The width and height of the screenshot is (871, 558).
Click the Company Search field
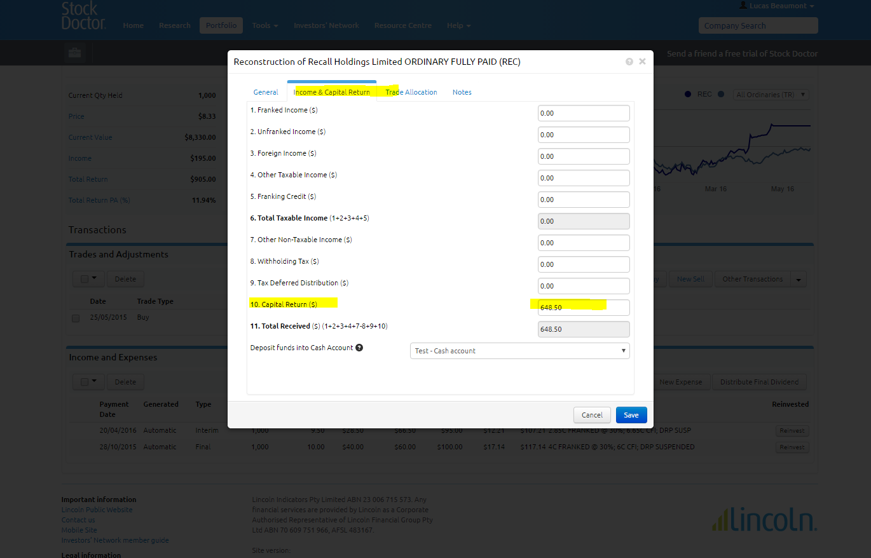coord(758,25)
